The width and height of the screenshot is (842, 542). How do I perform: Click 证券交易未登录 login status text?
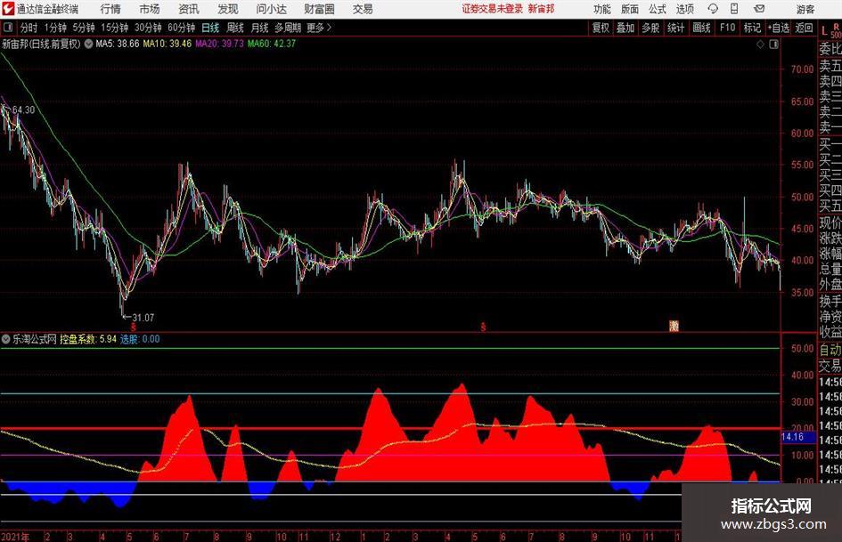pyautogui.click(x=493, y=9)
